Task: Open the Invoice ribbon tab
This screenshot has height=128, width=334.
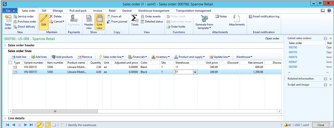Action: click(x=97, y=11)
